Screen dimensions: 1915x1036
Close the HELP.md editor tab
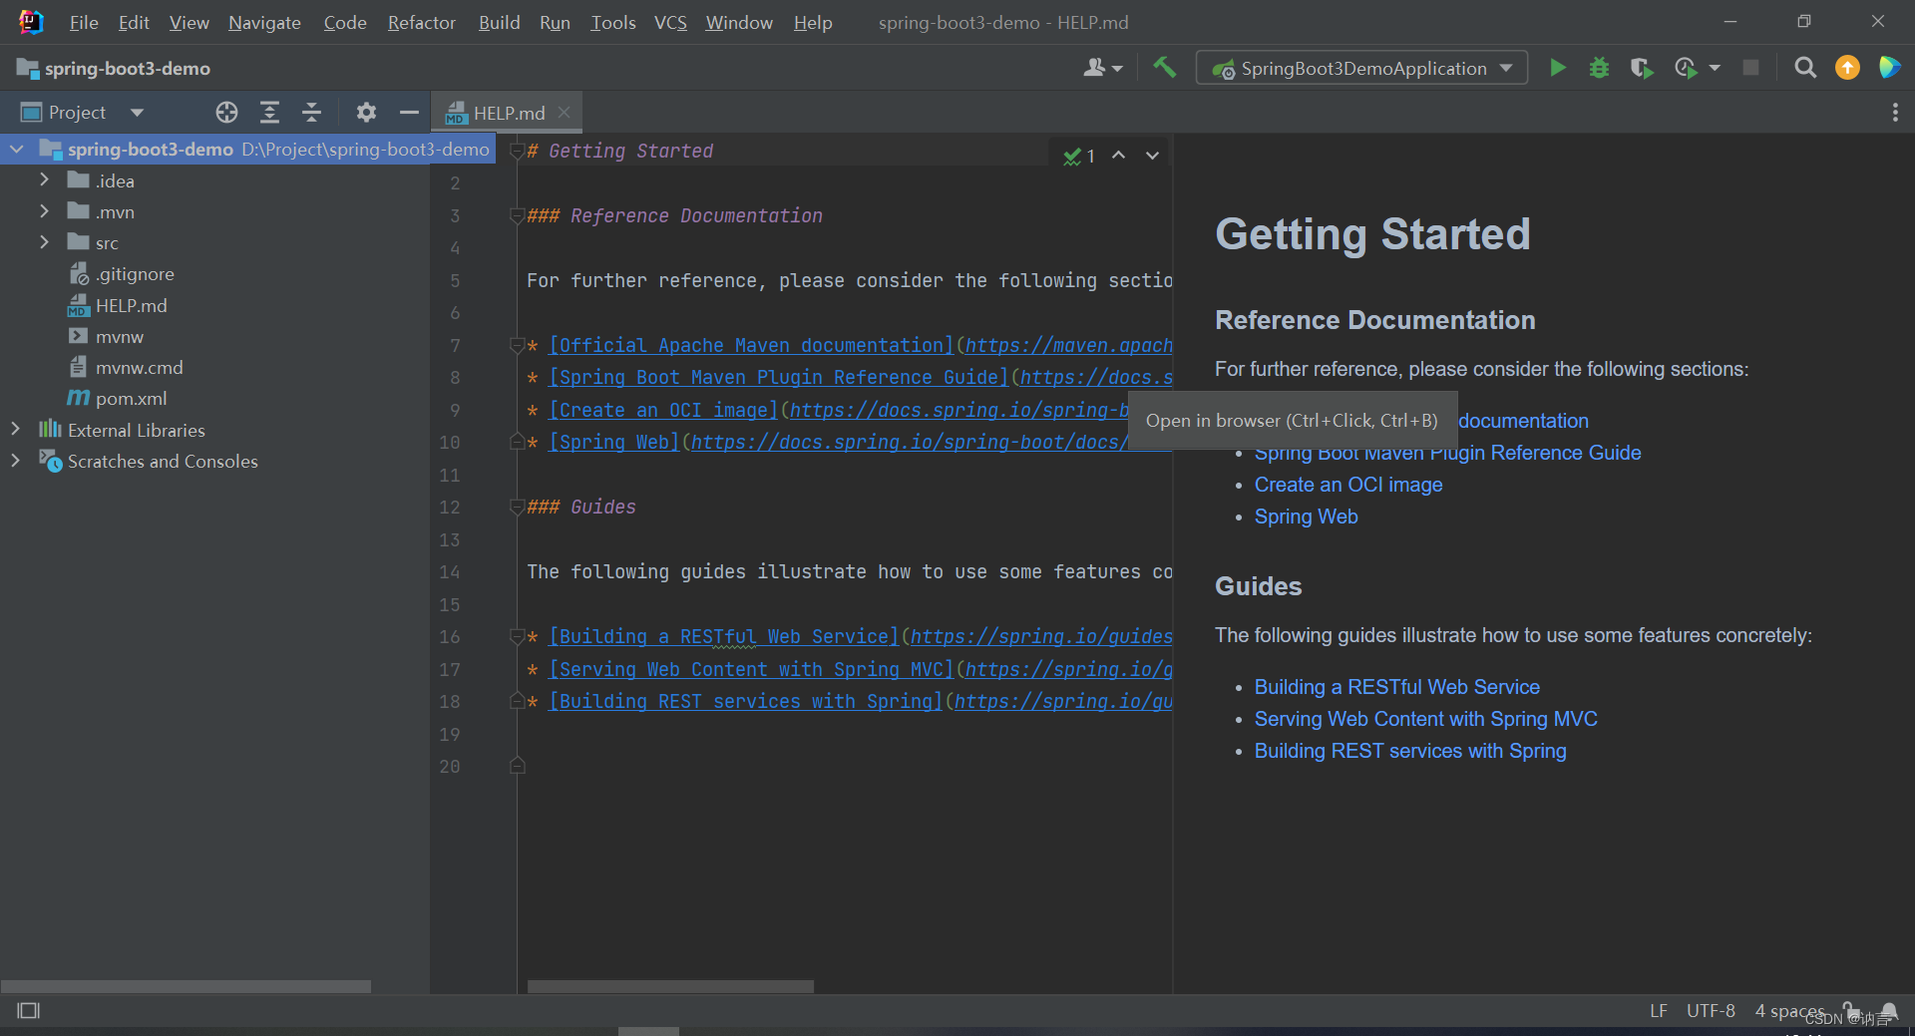click(x=564, y=113)
